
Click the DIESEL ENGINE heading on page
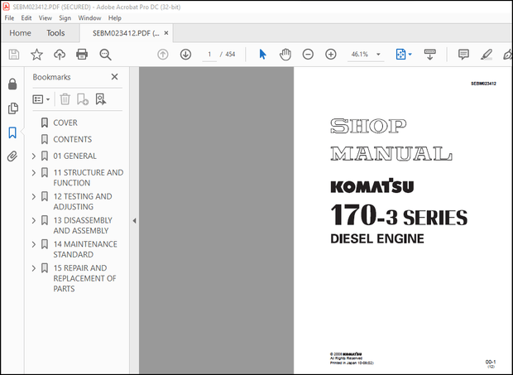(377, 239)
